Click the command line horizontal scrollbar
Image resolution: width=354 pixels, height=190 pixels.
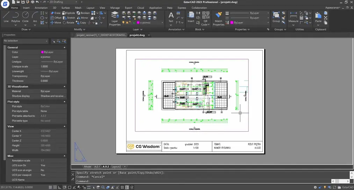point(340,181)
